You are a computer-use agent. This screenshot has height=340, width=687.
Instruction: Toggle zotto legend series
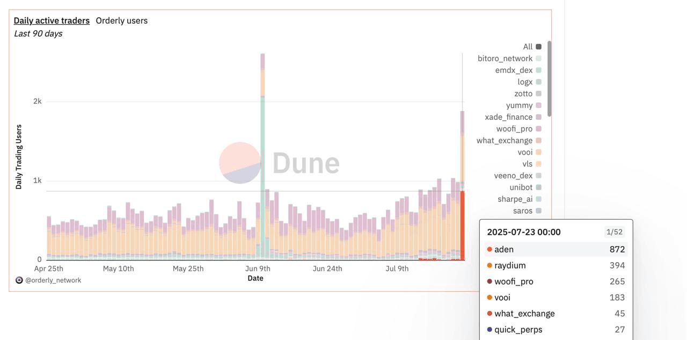528,93
